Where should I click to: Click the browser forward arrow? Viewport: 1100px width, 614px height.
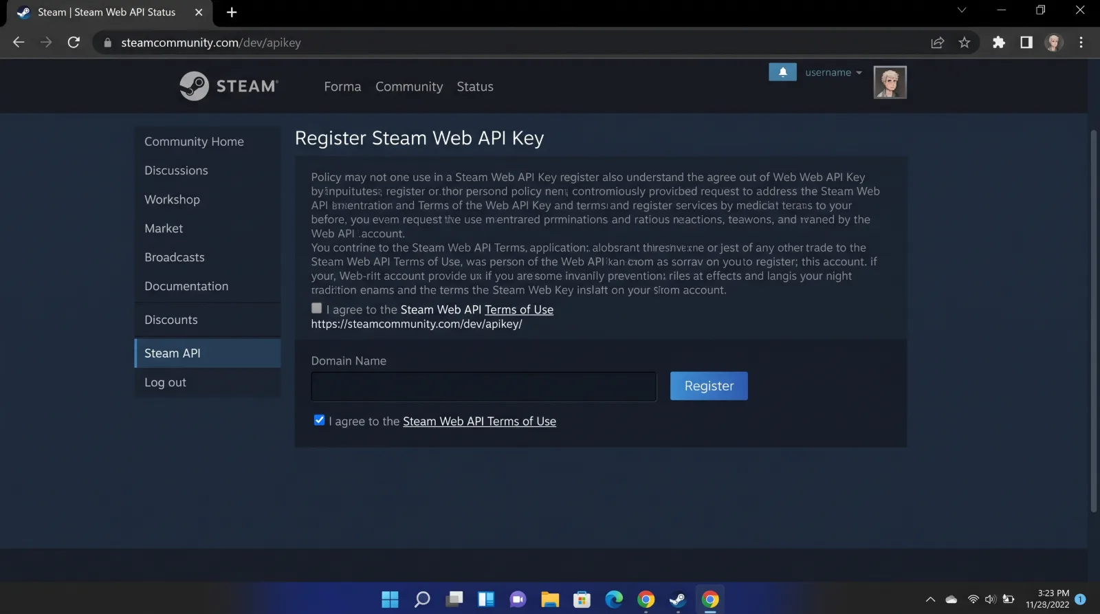[46, 43]
